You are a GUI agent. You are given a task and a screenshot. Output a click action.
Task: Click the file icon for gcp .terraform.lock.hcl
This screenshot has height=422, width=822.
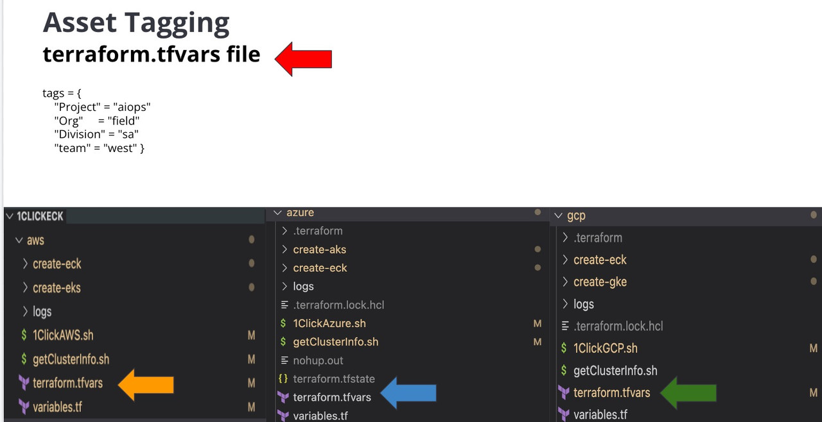pyautogui.click(x=565, y=326)
